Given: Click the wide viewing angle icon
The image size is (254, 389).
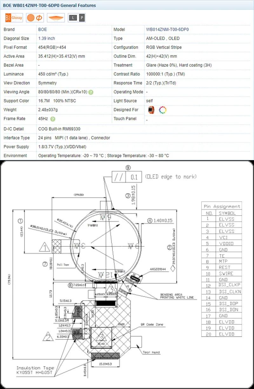Looking at the screenshot, I should pyautogui.click(x=56, y=18).
